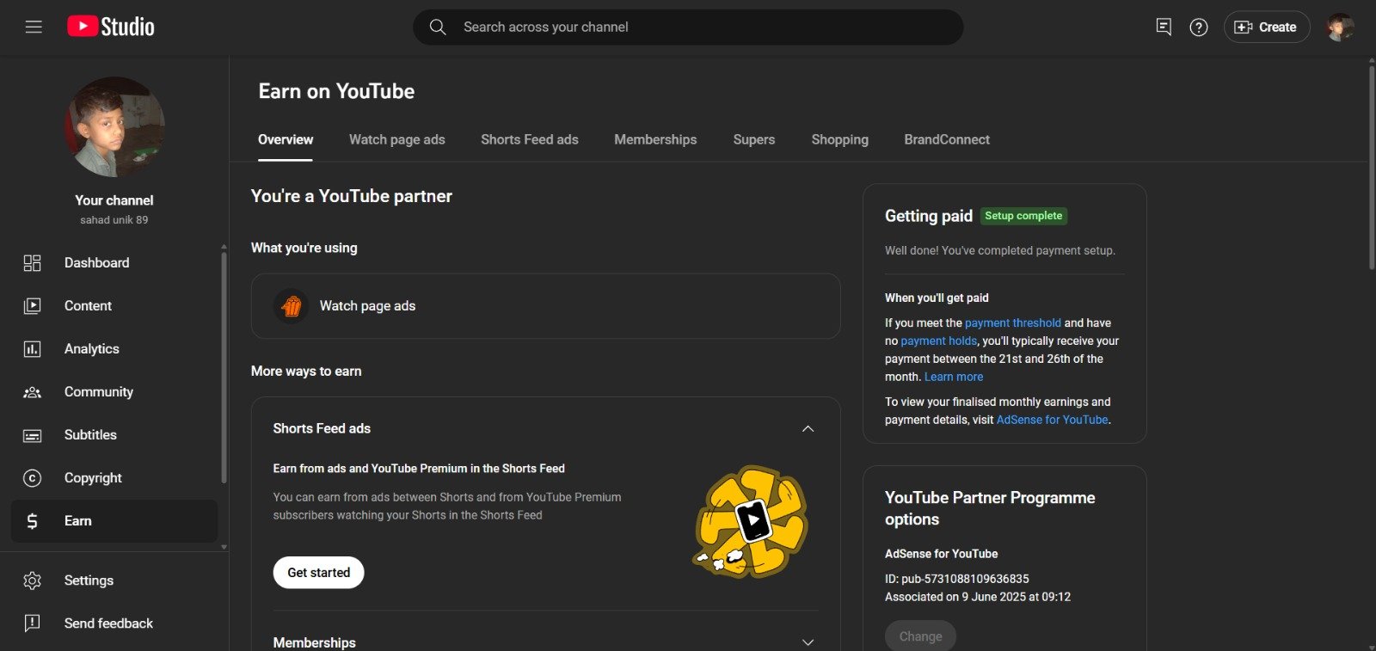Open the payment holds link
Screen dimensions: 1376x651
click(938, 341)
